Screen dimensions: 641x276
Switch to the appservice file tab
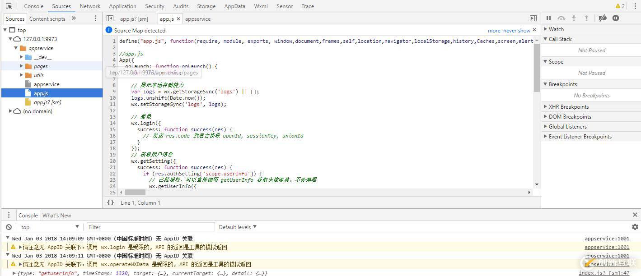tap(198, 19)
